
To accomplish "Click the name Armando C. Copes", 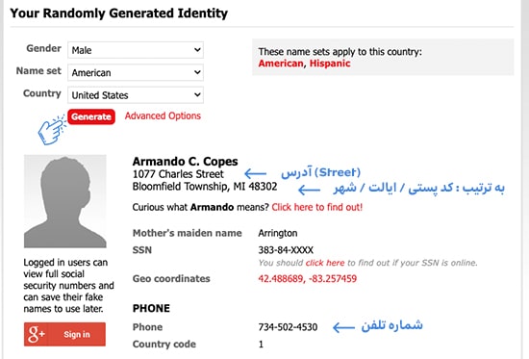I will click(186, 162).
